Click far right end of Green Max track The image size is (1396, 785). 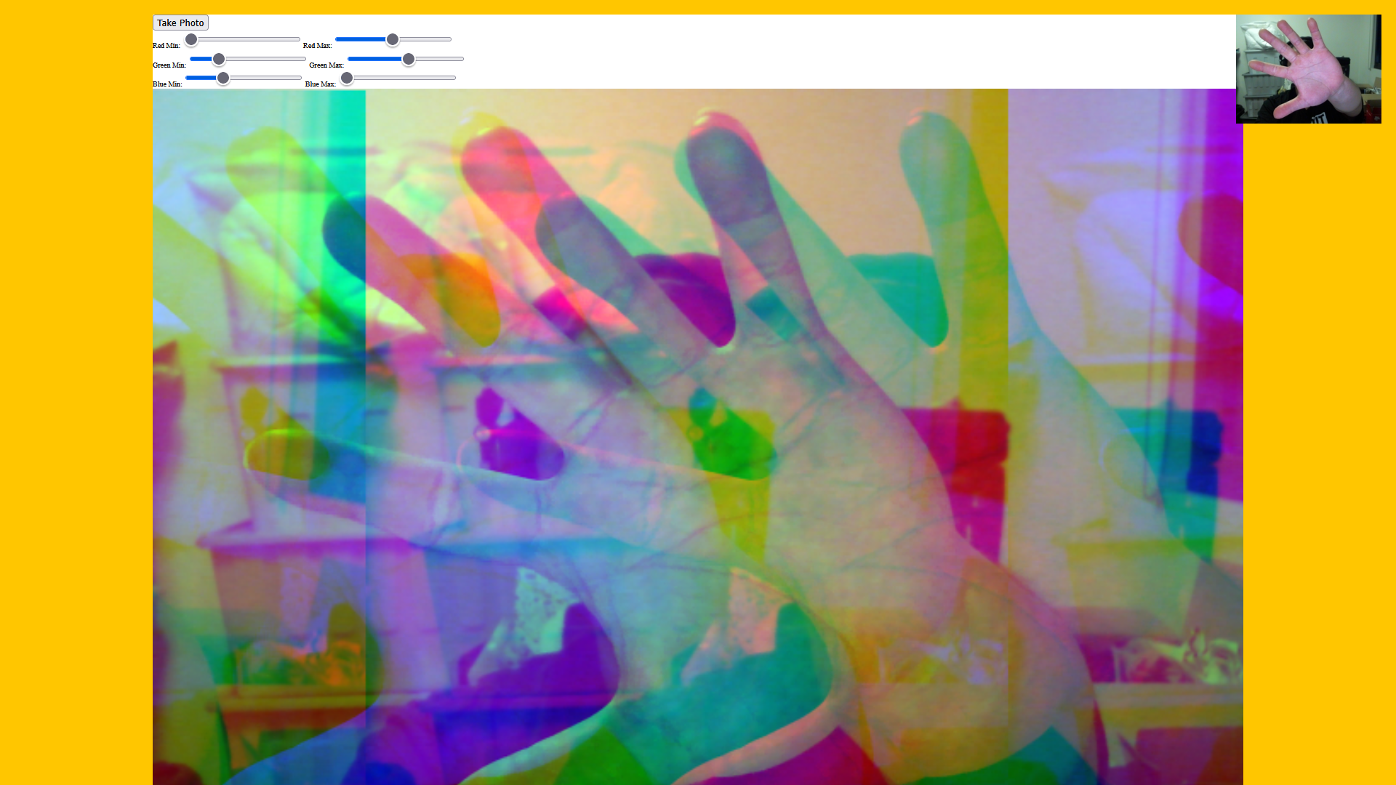coord(461,59)
